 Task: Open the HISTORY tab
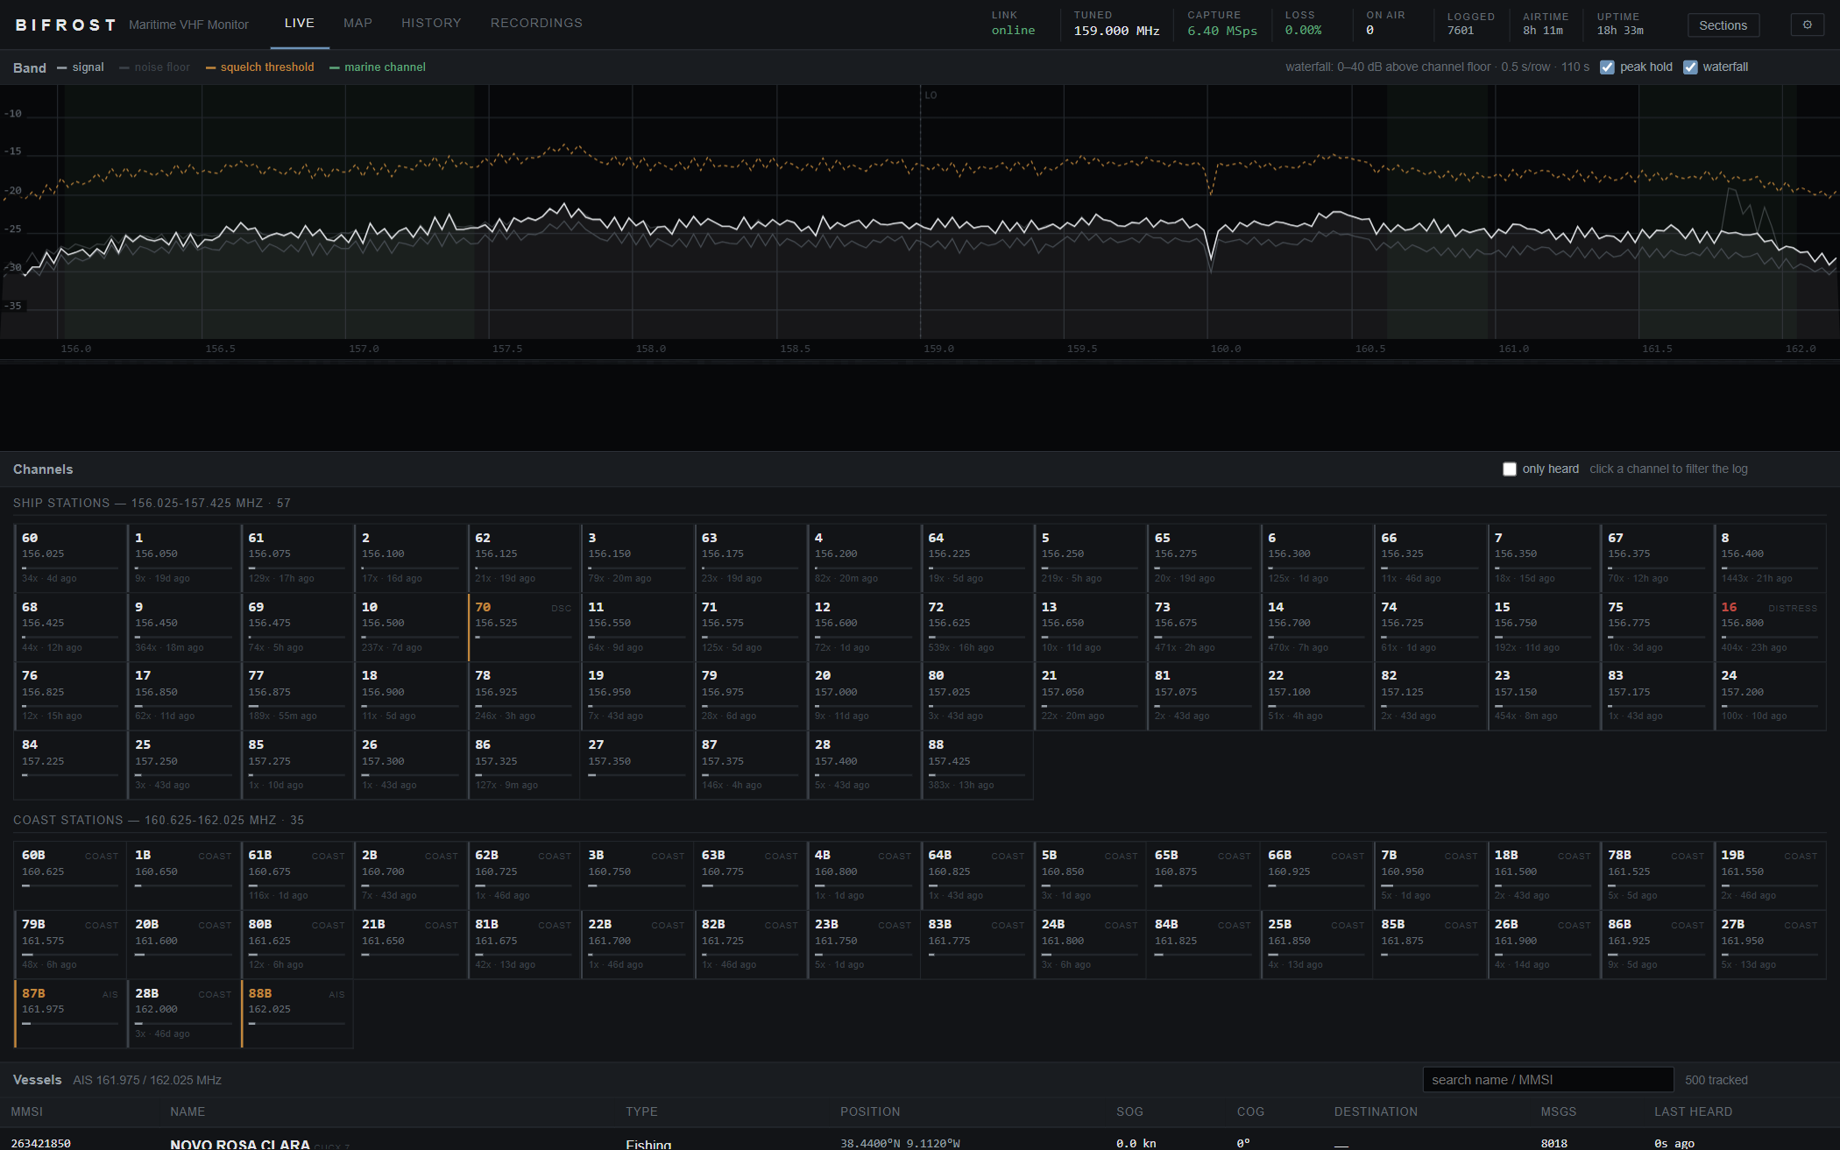point(431,23)
